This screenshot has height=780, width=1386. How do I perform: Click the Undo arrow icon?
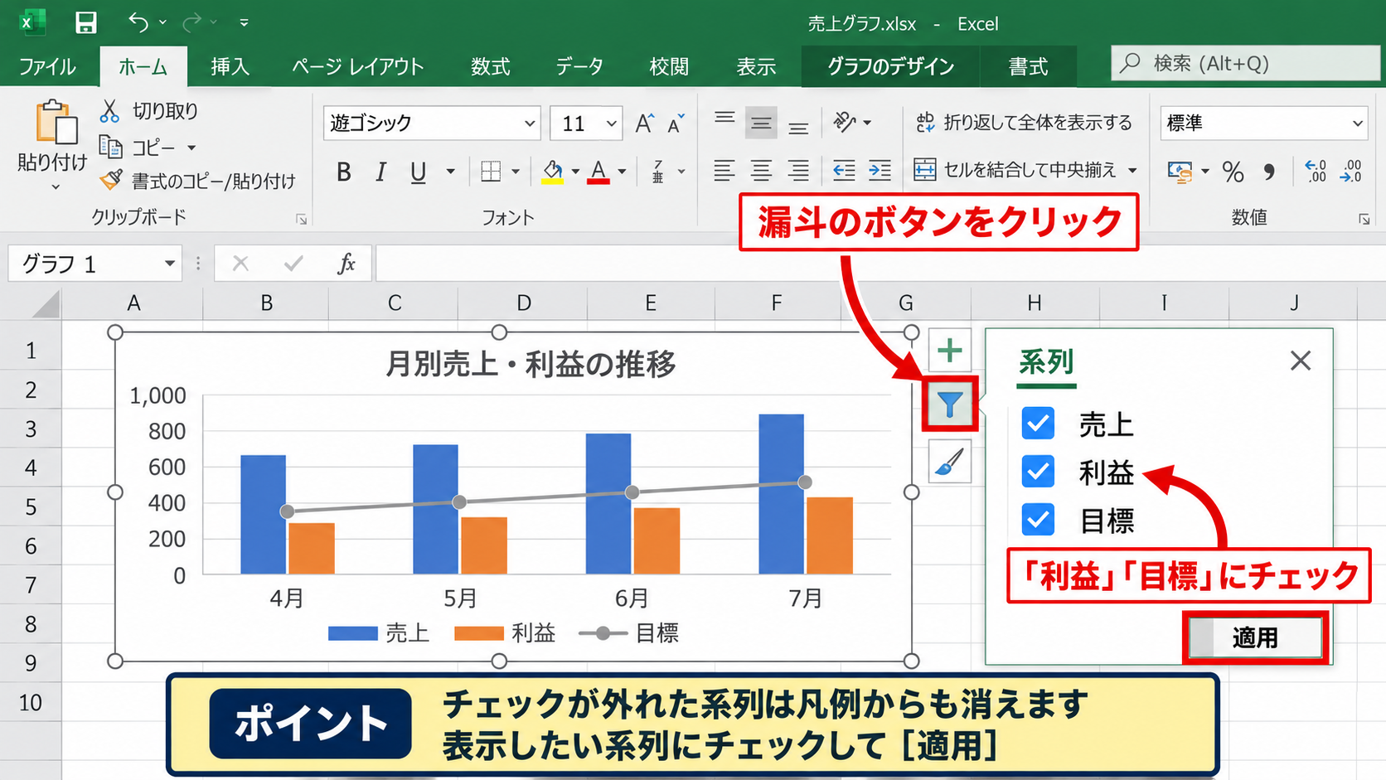pos(138,22)
